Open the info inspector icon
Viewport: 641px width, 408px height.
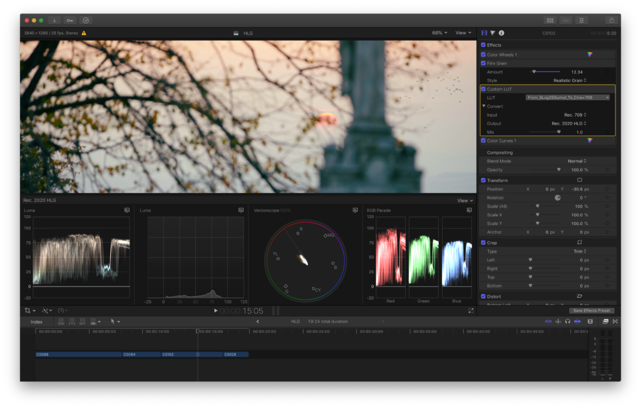point(501,33)
